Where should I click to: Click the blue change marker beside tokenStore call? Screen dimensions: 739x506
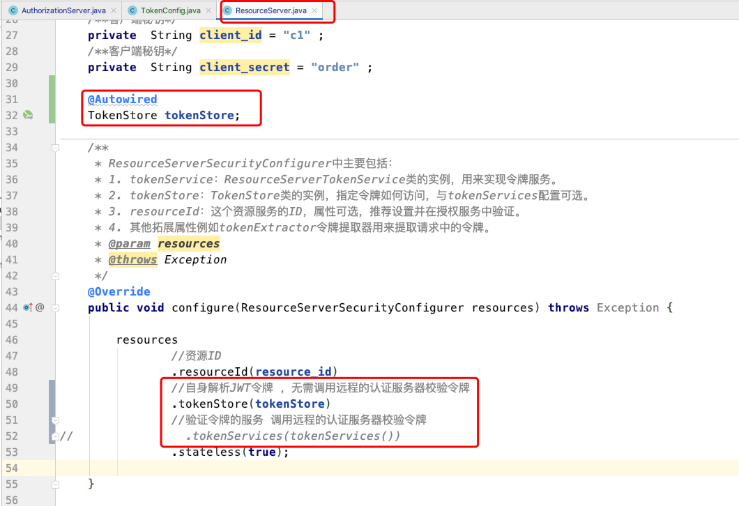tap(52, 403)
